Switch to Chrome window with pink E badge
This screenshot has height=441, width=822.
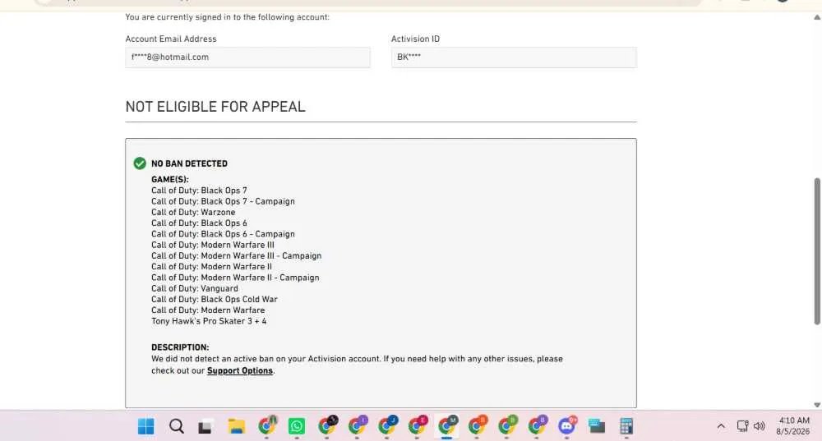[x=418, y=426]
